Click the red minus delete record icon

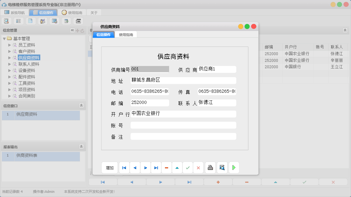click(167, 168)
